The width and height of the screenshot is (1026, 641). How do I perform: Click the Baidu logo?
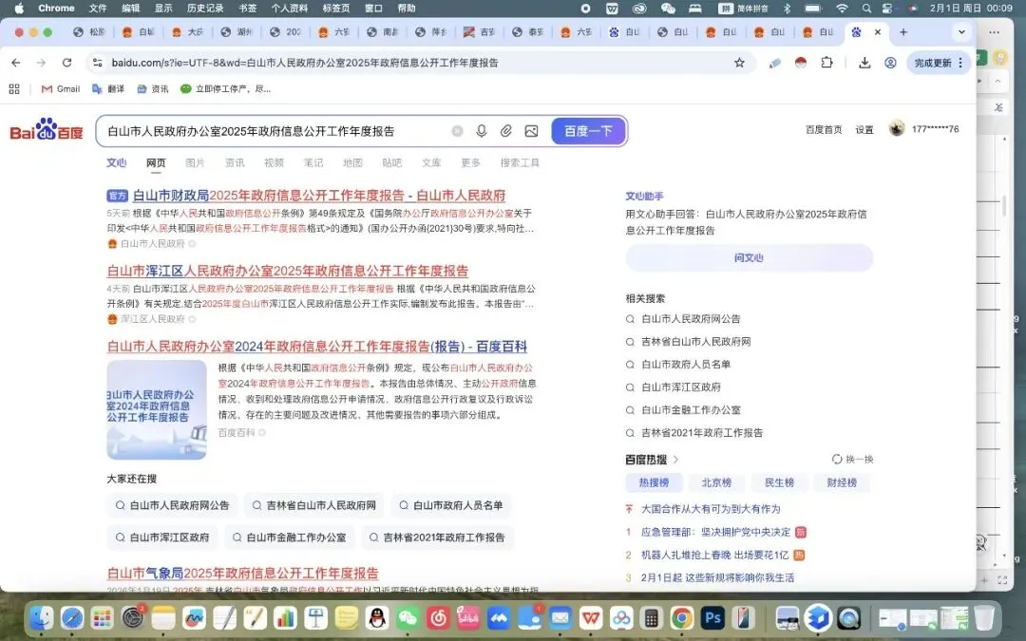click(x=47, y=130)
